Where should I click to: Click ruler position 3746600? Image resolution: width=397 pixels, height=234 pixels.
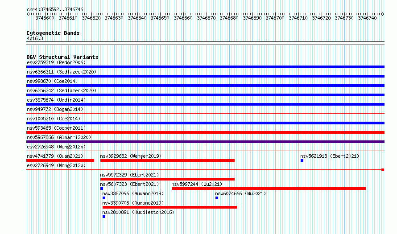[x=45, y=18]
